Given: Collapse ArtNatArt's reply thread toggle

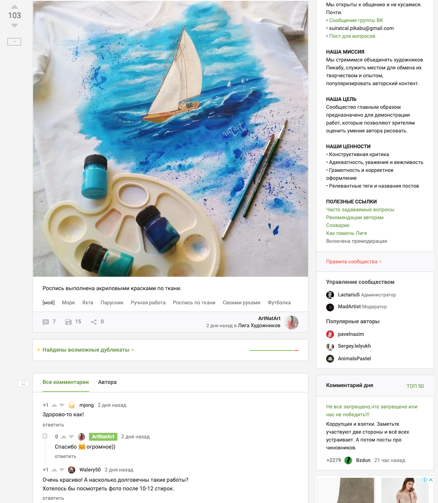Looking at the screenshot, I should pyautogui.click(x=45, y=436).
